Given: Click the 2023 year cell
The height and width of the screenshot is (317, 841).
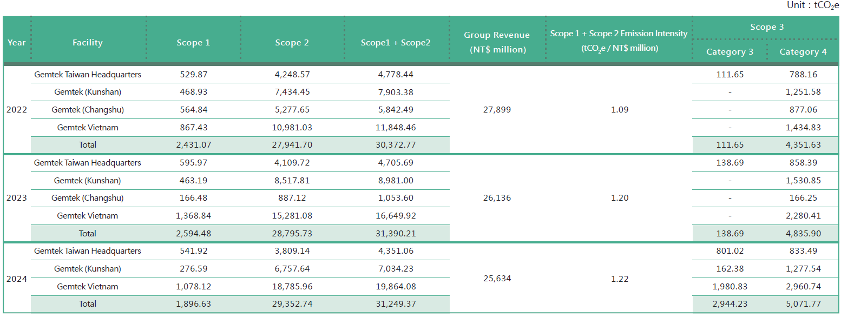Looking at the screenshot, I should [x=17, y=198].
